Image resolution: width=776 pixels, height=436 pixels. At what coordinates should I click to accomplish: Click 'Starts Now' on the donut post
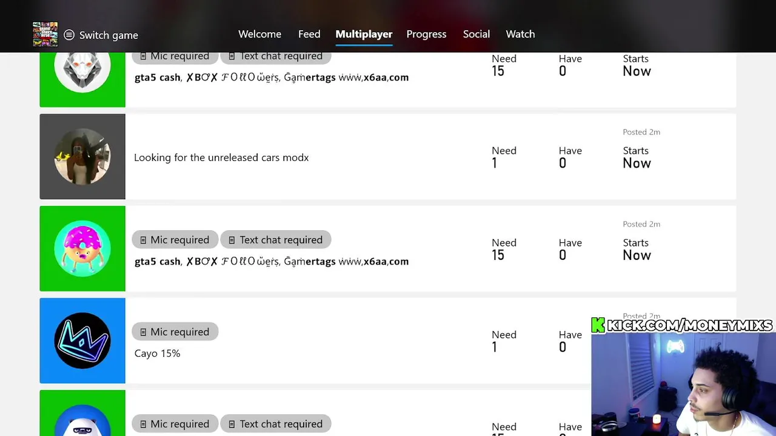point(637,249)
